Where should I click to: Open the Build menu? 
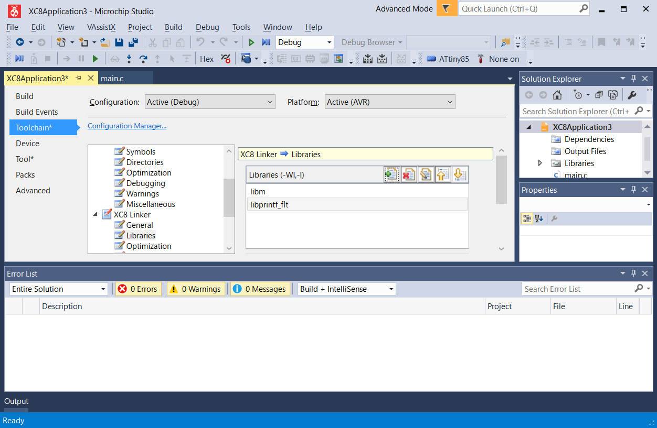[174, 27]
